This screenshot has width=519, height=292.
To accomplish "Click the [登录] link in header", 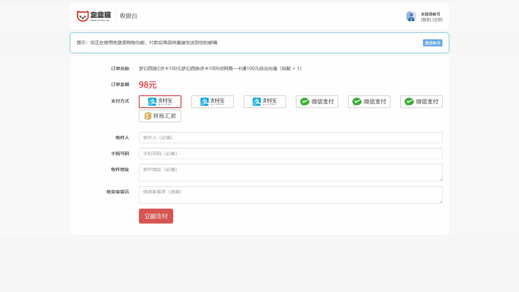I will click(x=426, y=20).
